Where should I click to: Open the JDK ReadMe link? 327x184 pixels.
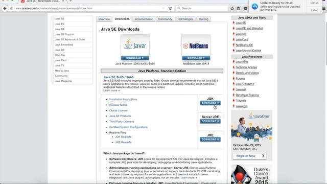[123, 137]
